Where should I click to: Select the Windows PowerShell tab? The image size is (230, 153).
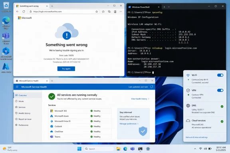pos(144,7)
